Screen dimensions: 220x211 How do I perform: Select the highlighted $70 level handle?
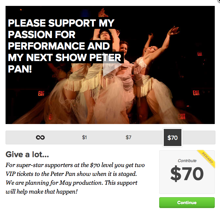(x=172, y=137)
